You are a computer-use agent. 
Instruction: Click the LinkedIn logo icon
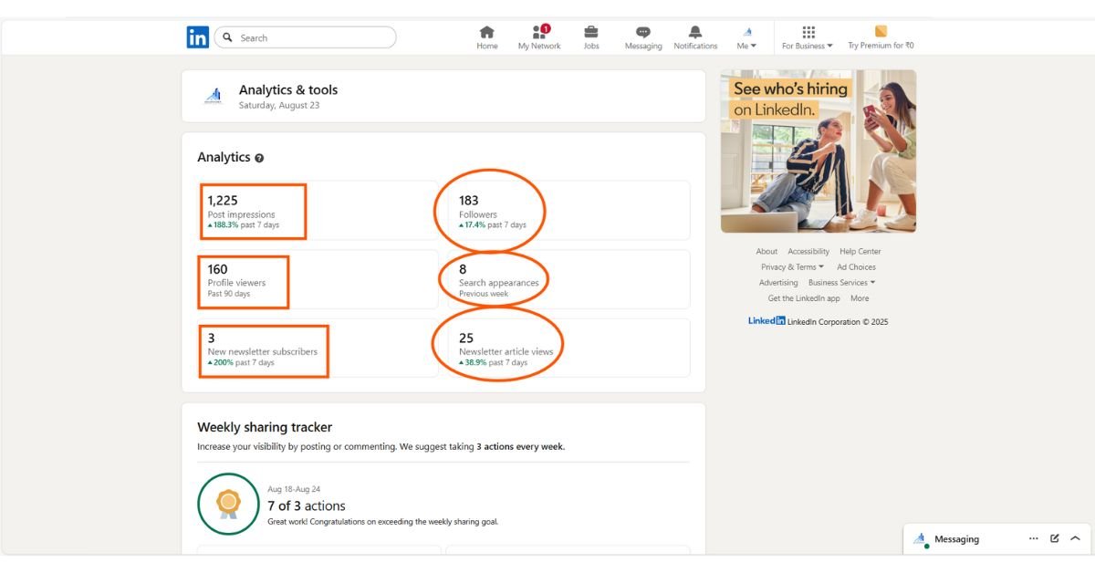197,37
